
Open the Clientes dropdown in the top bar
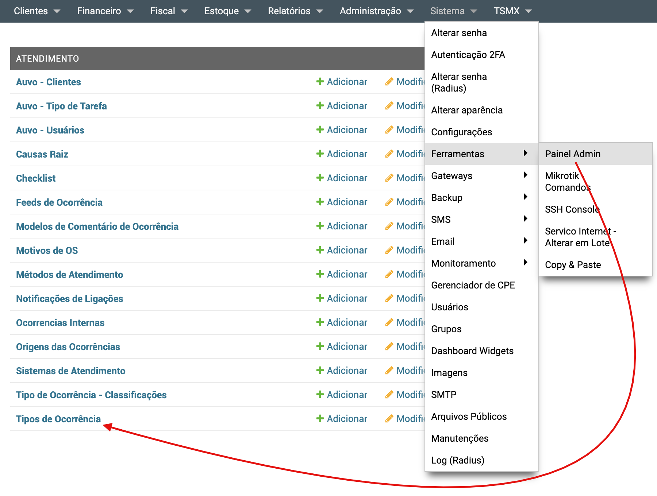[36, 11]
